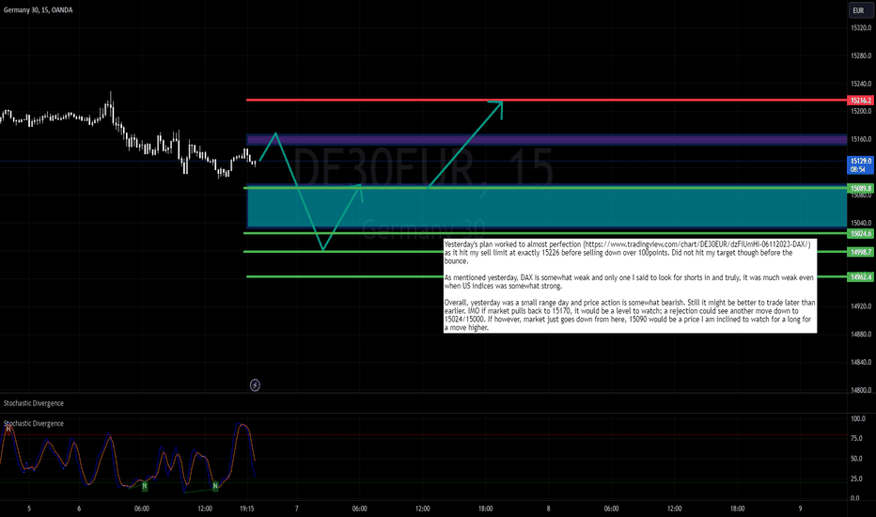Click the date label 5 on the time axis
The image size is (876, 517).
(x=29, y=509)
